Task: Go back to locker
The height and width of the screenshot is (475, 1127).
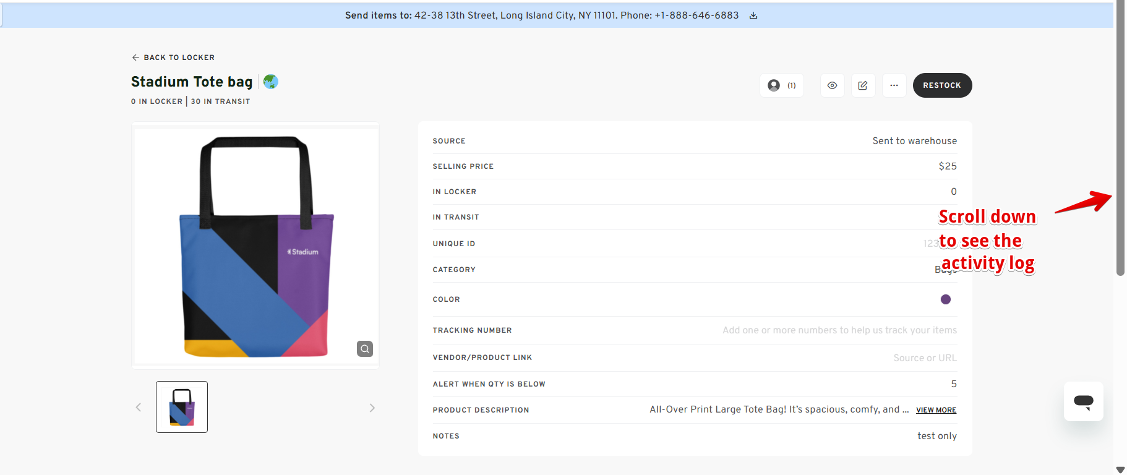Action: pos(173,58)
